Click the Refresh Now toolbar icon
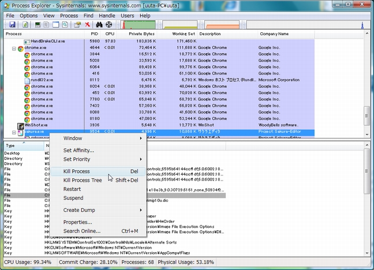Screen dimensions: 374x270 coord(25,25)
